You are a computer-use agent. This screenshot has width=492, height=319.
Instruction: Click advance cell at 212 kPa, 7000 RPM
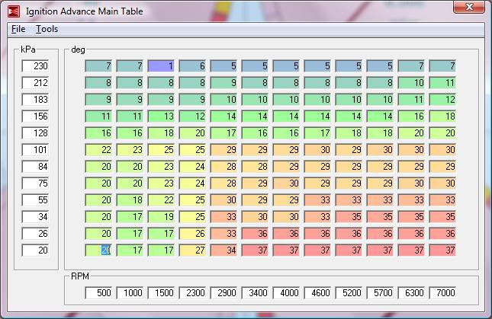[x=442, y=83]
